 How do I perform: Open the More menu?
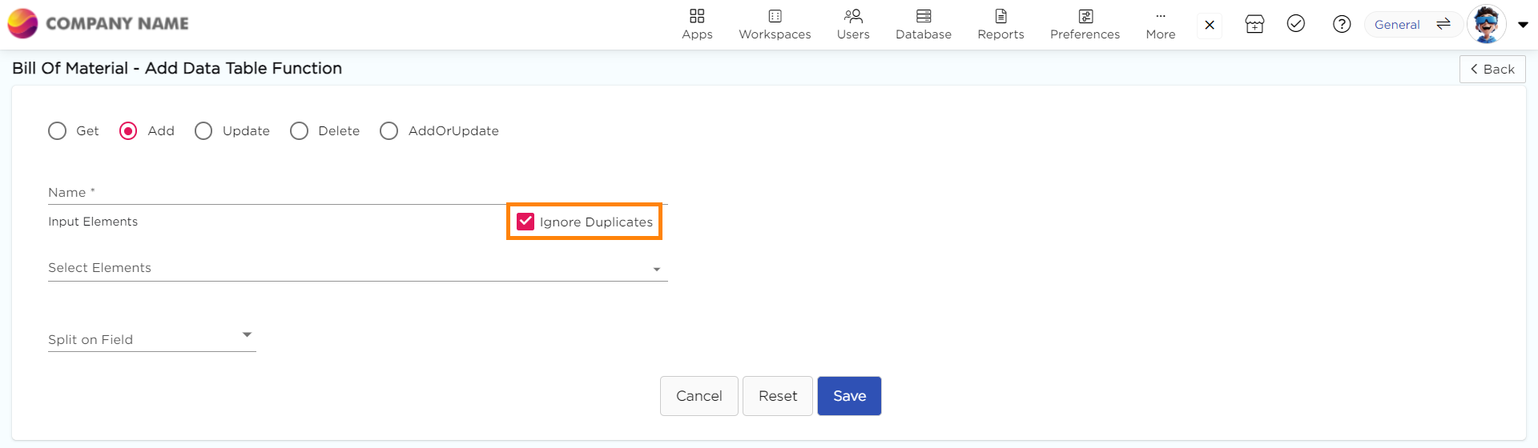click(x=1160, y=24)
